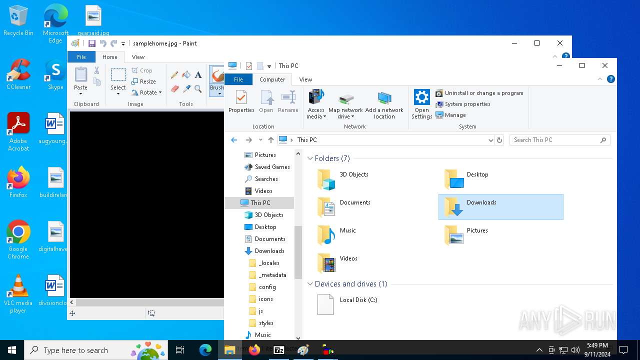Open Explorer quick access toolbar customize dropdown
The image size is (640, 360).
pyautogui.click(x=269, y=66)
